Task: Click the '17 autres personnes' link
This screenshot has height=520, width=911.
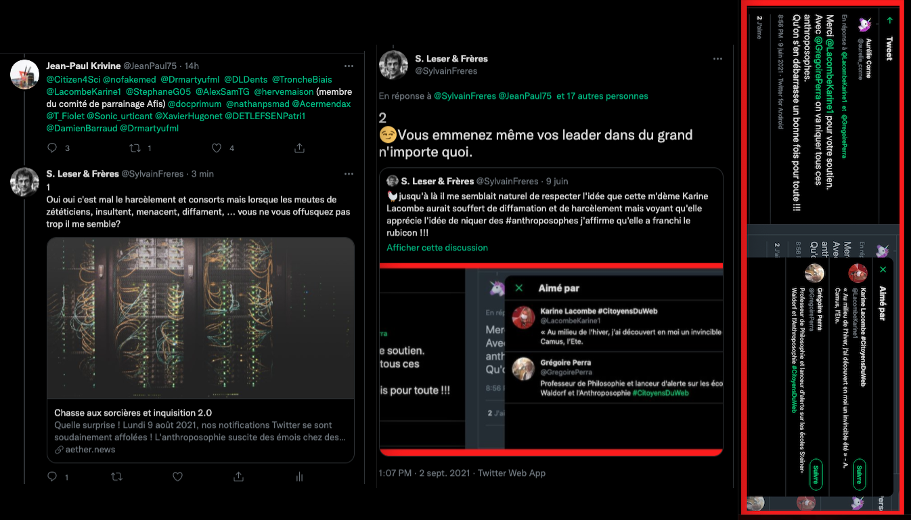Action: pos(602,96)
